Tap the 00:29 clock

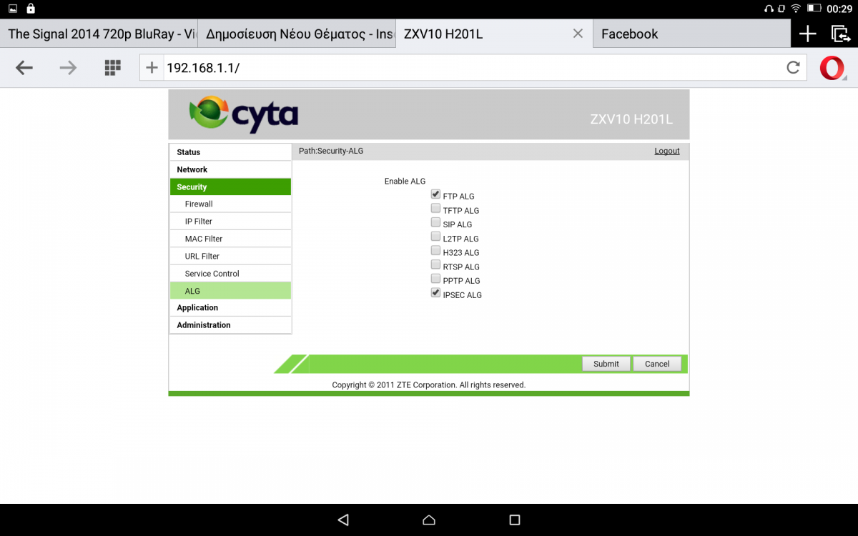click(839, 9)
